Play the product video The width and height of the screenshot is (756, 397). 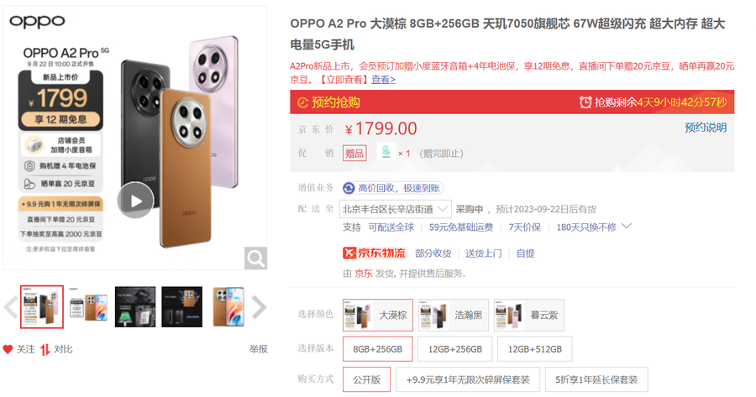[136, 201]
